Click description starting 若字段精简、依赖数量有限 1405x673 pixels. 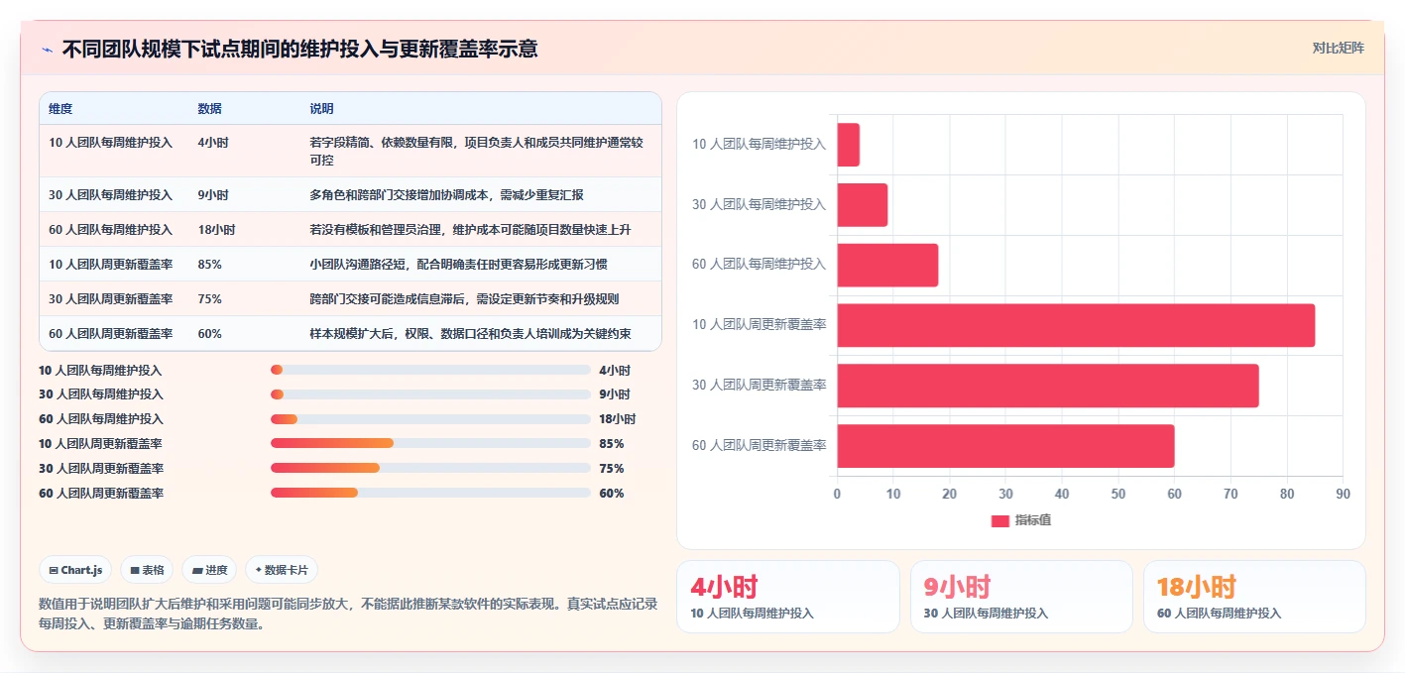pos(478,151)
